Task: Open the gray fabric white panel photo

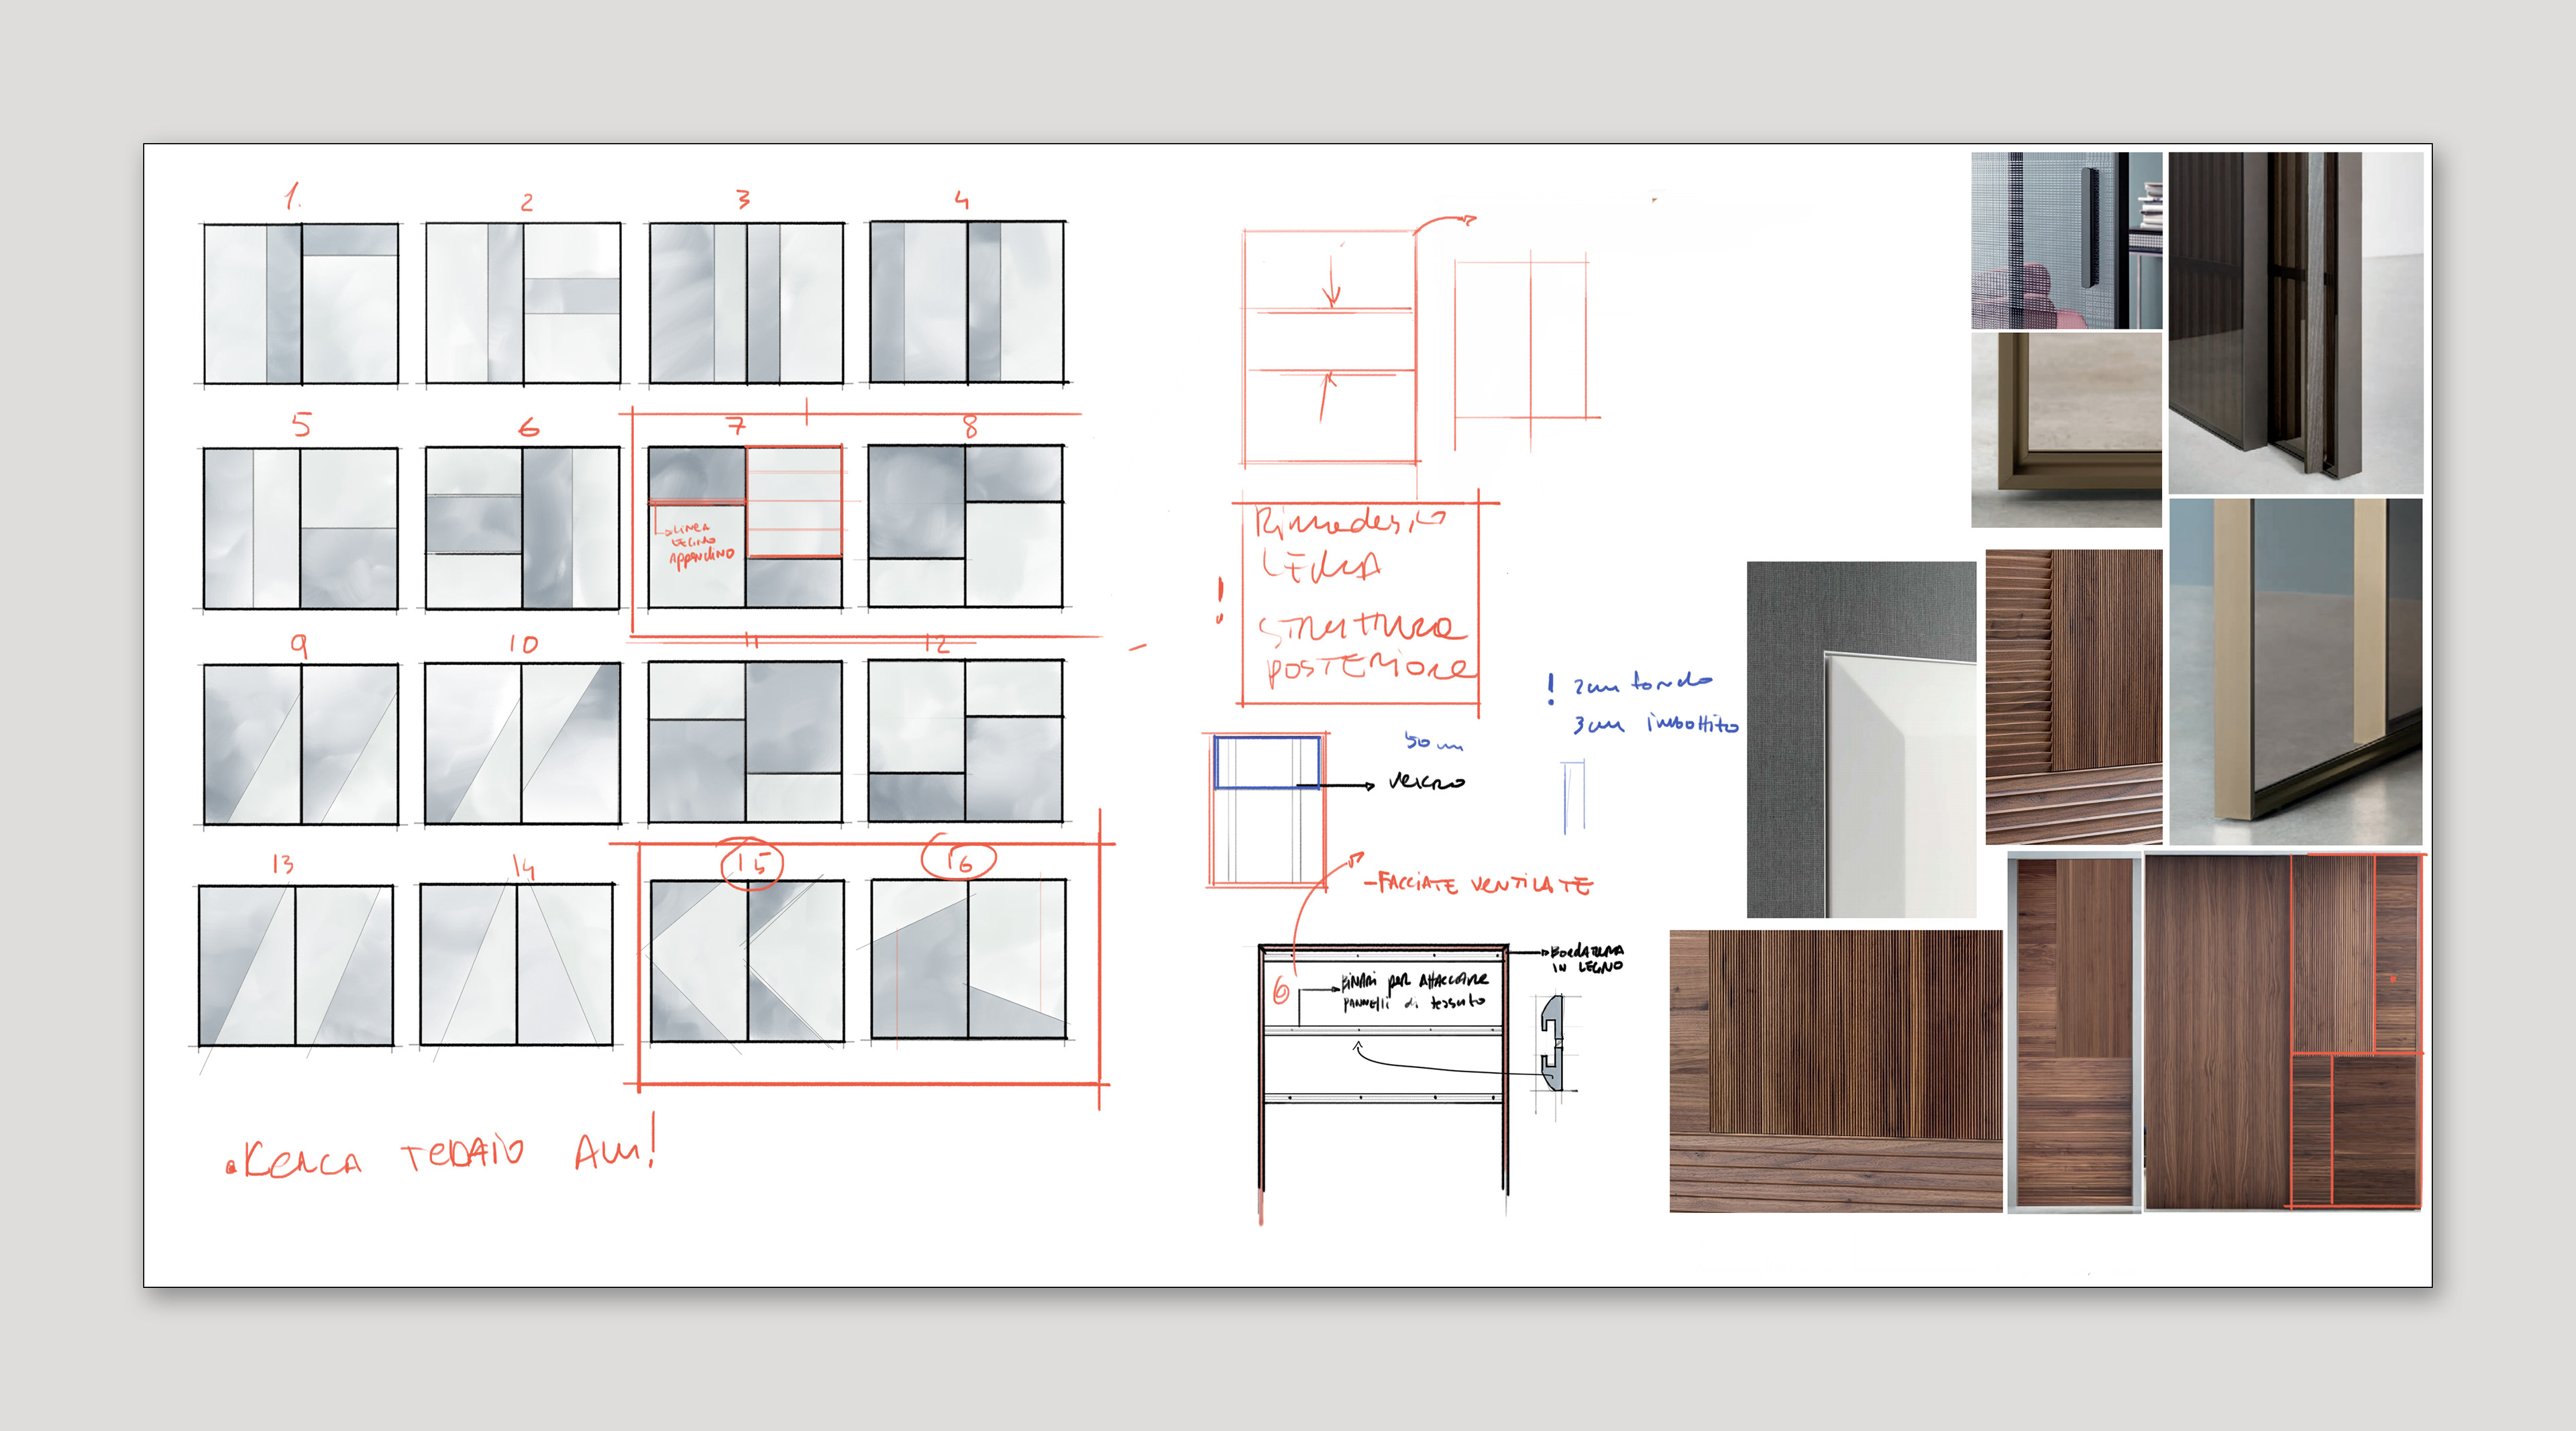Action: click(x=1861, y=739)
